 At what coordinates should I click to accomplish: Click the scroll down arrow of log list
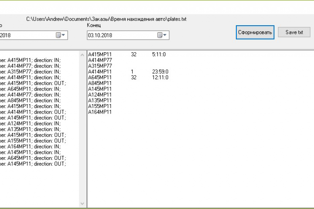82,204
